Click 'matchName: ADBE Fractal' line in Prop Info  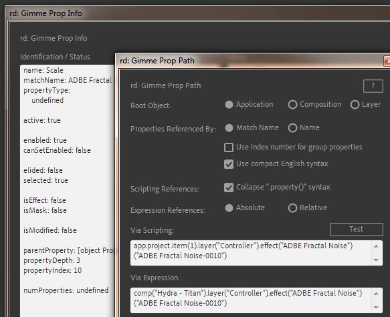tap(68, 80)
